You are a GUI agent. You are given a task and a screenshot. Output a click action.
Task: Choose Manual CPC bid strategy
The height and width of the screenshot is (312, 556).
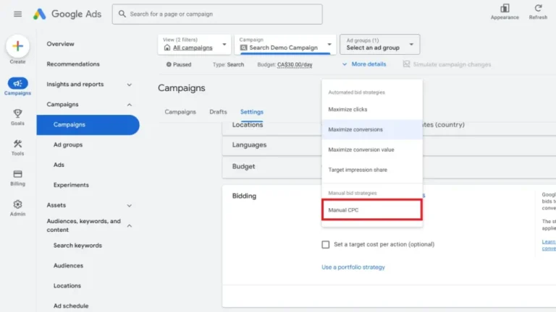pyautogui.click(x=372, y=210)
